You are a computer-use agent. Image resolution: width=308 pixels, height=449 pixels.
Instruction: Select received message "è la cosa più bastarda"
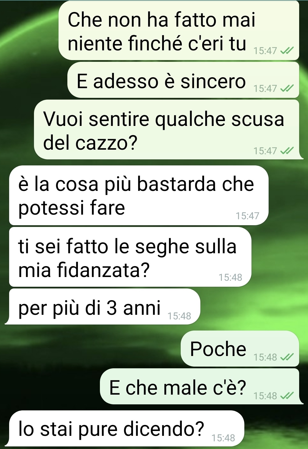tap(139, 195)
